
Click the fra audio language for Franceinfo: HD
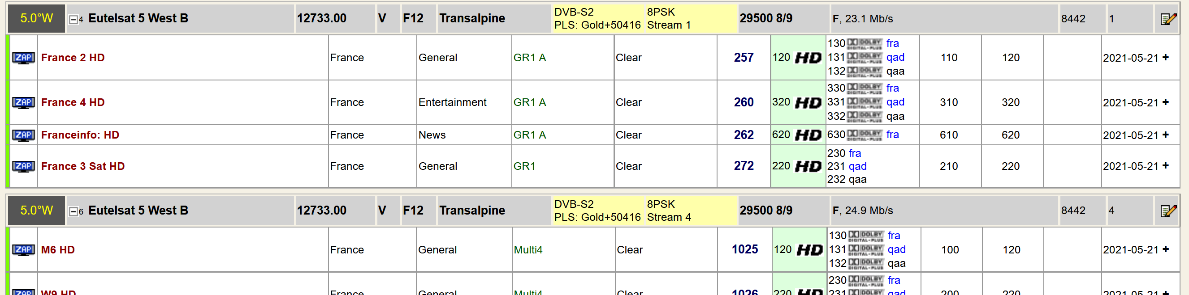pos(892,135)
